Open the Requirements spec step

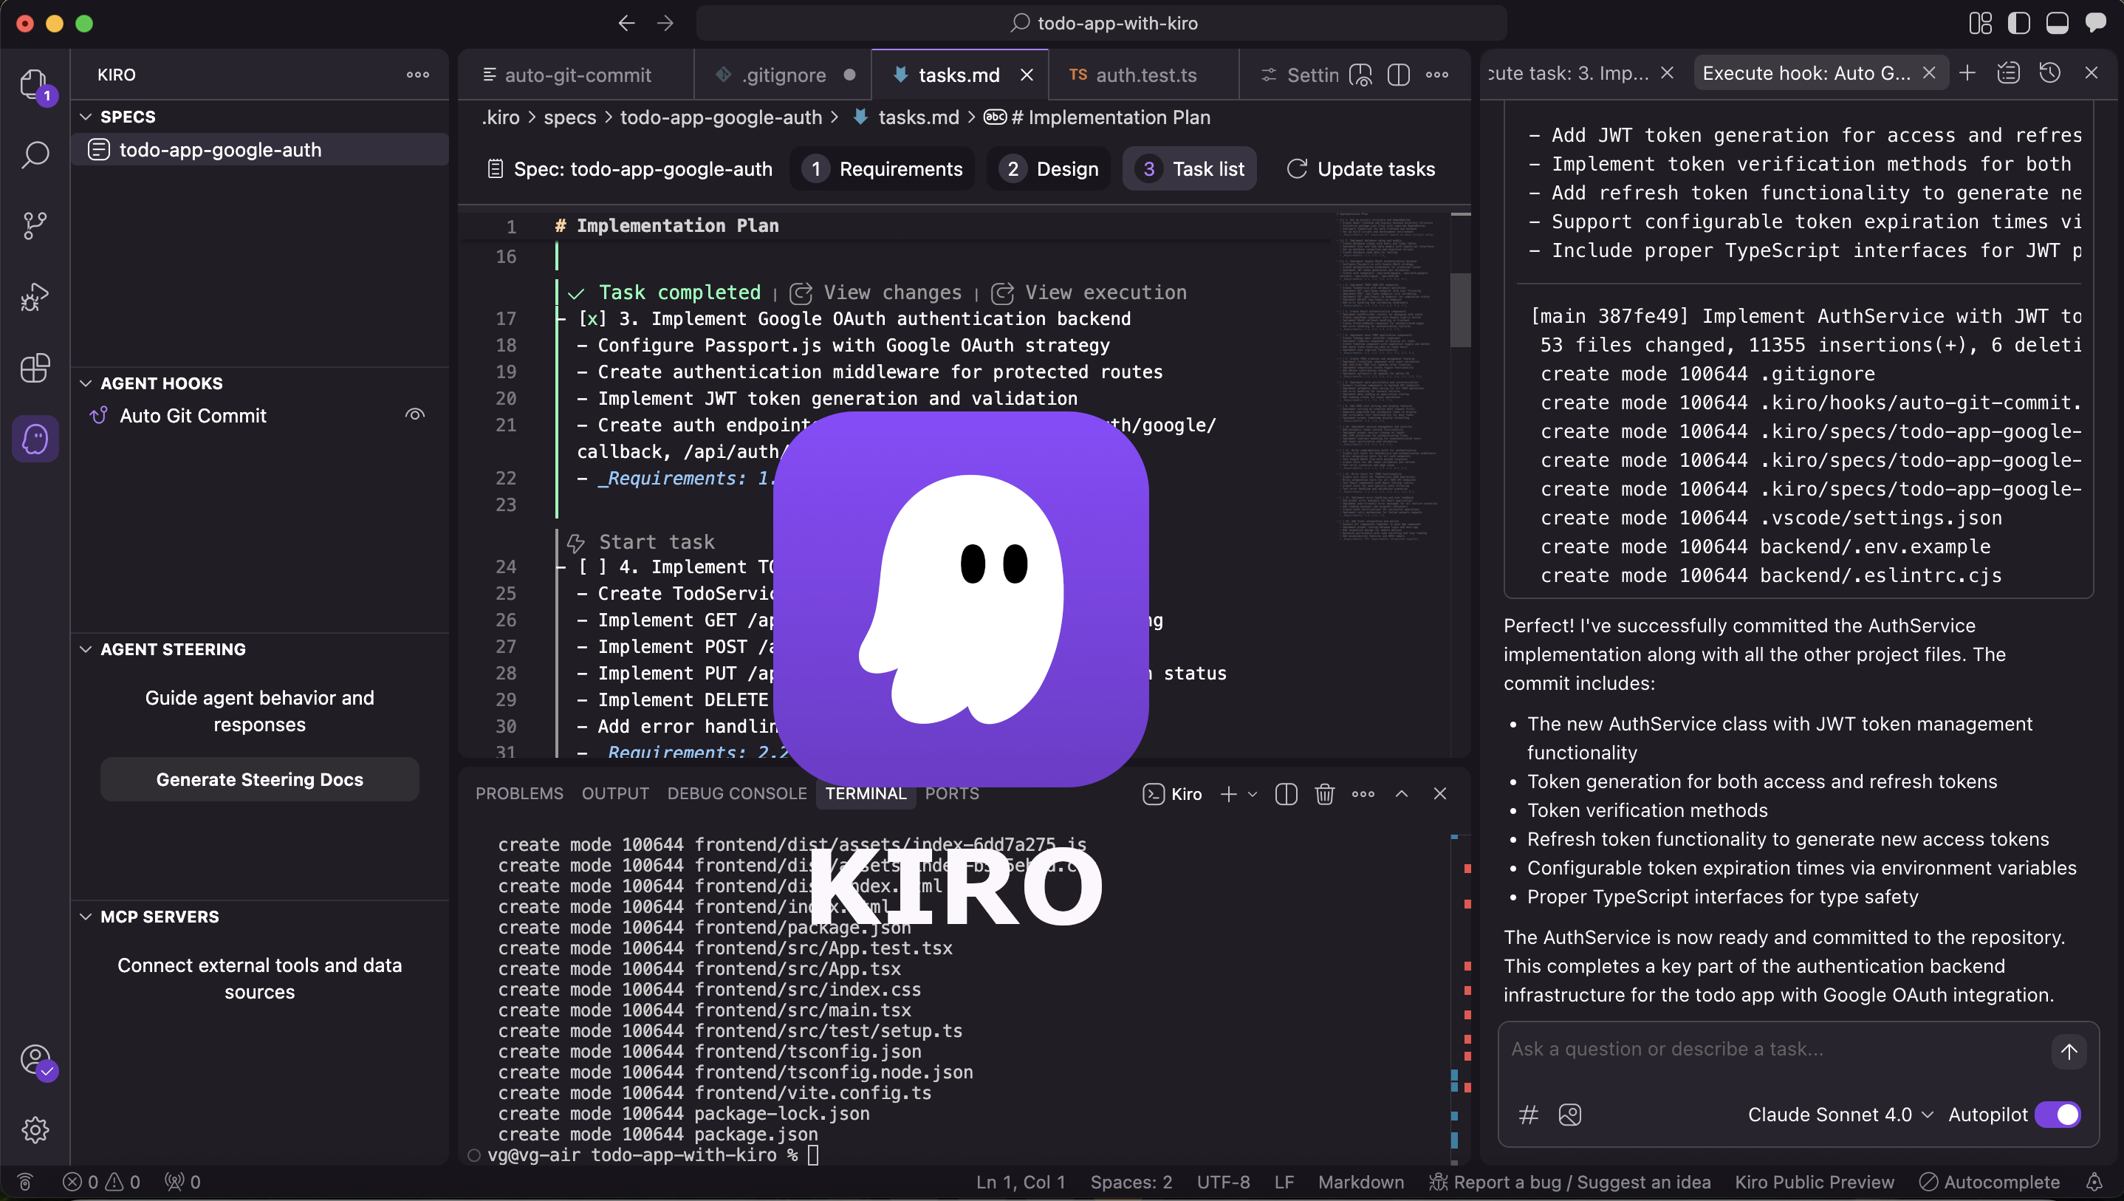881,169
